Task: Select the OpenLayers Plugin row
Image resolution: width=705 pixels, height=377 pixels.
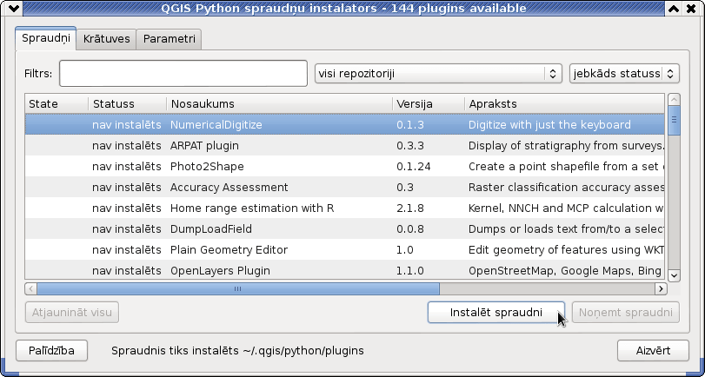Action: coord(344,270)
